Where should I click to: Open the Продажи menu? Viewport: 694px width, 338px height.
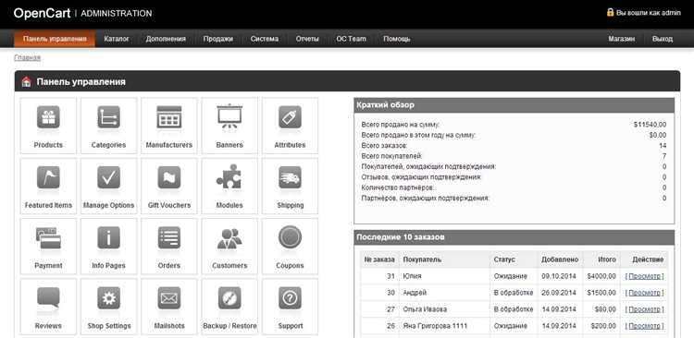click(x=217, y=39)
